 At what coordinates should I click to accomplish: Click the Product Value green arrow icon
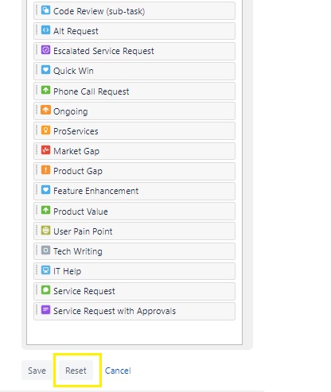coord(45,211)
